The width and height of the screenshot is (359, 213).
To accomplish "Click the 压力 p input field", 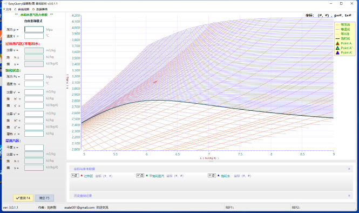I will coord(34,29).
